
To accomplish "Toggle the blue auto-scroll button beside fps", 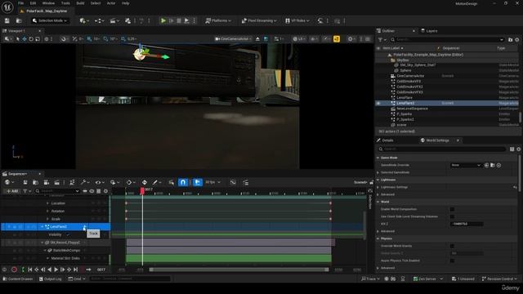I will click(198, 182).
